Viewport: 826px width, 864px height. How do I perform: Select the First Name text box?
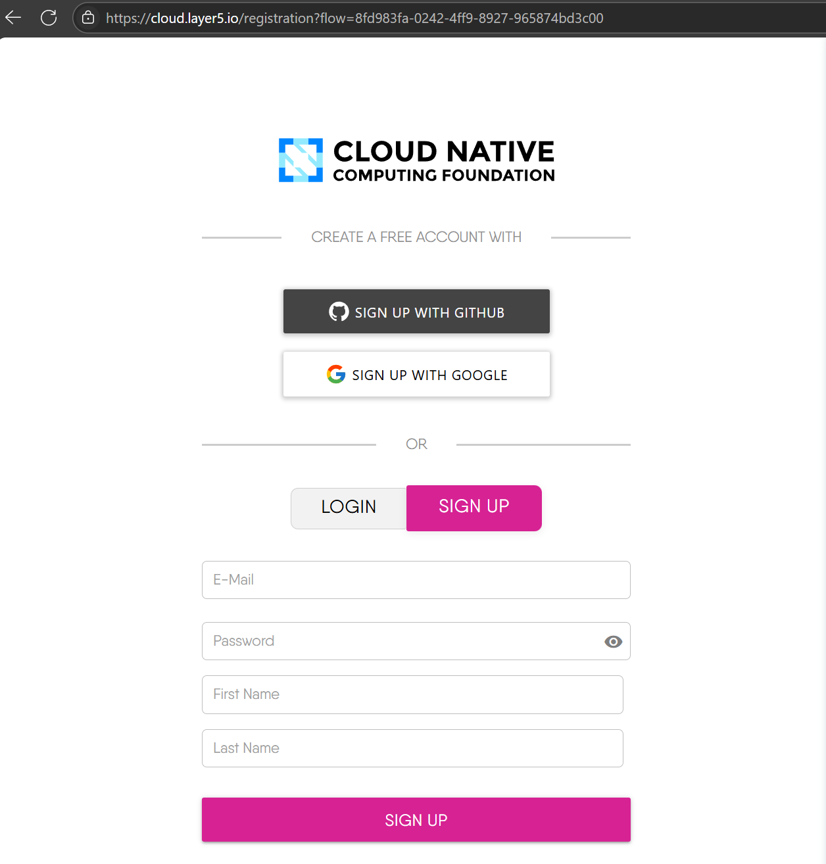click(x=412, y=695)
